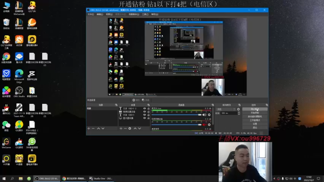Click the stop streaming button

pos(255,109)
